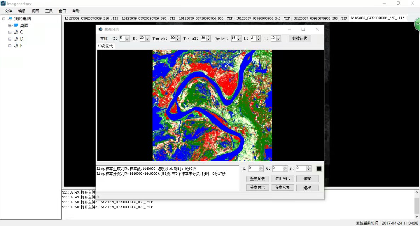420x226 pixels.
Task: Click the log line about 样本分类完毕
Action: click(161, 174)
